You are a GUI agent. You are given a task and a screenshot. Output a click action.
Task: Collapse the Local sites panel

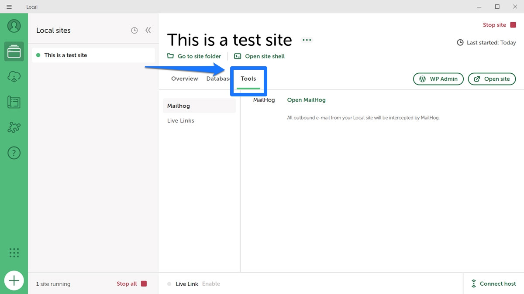click(x=148, y=31)
